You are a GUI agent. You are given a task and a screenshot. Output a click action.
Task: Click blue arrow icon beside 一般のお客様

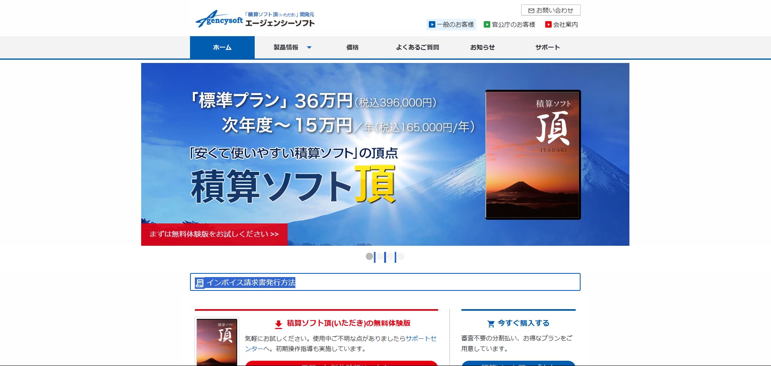click(432, 24)
